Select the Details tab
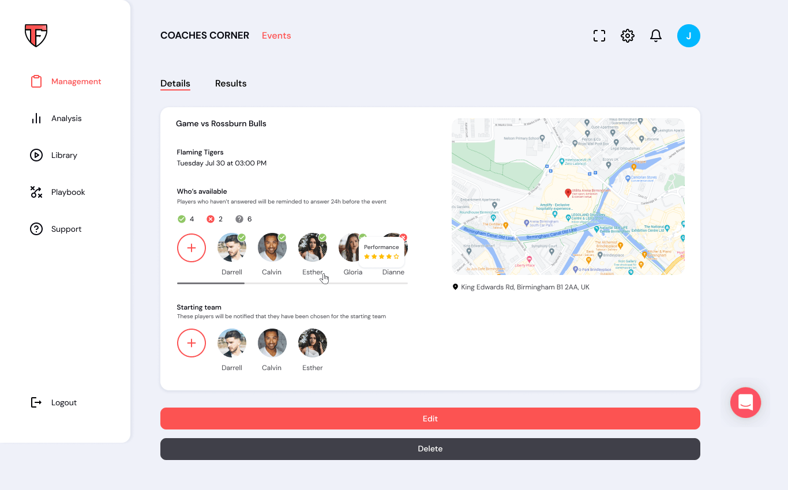 click(x=175, y=84)
